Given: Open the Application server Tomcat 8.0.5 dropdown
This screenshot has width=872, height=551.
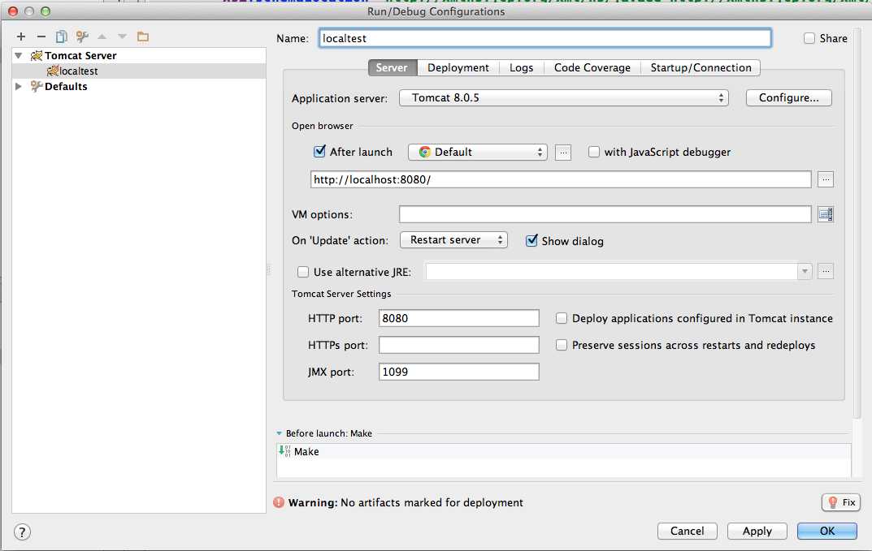Looking at the screenshot, I should 564,97.
